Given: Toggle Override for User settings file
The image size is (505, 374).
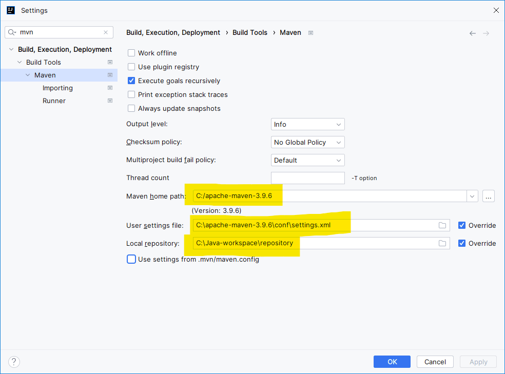Looking at the screenshot, I should pyautogui.click(x=462, y=225).
